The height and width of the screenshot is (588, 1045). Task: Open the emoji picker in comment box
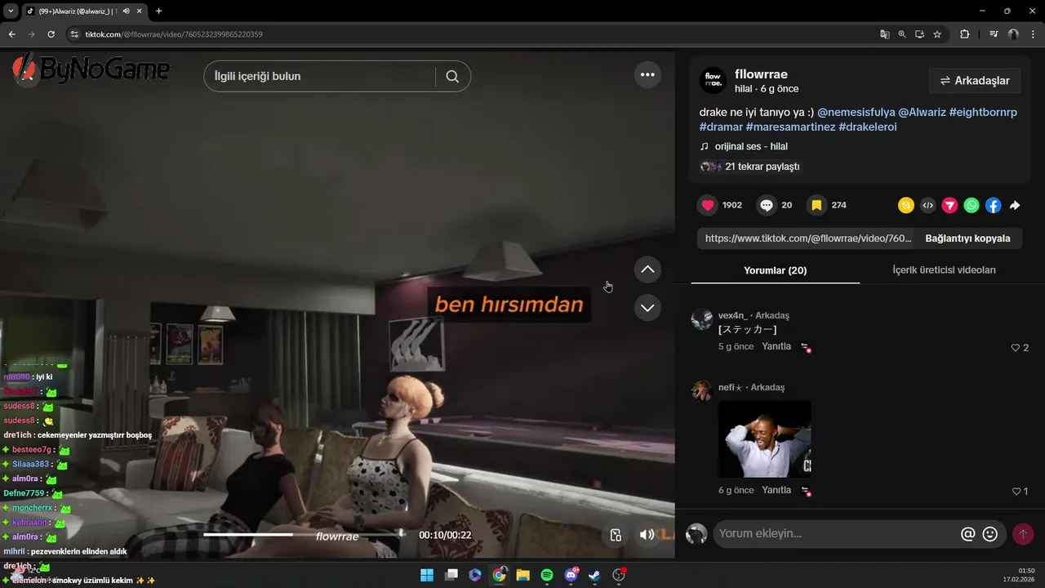pos(990,534)
